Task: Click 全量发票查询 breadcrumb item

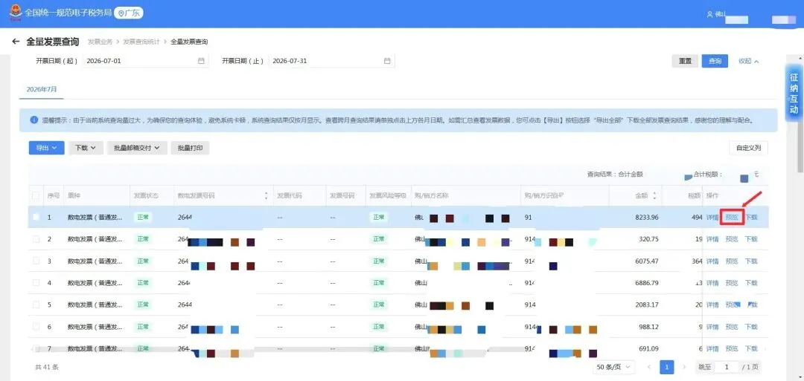Action: [188, 42]
